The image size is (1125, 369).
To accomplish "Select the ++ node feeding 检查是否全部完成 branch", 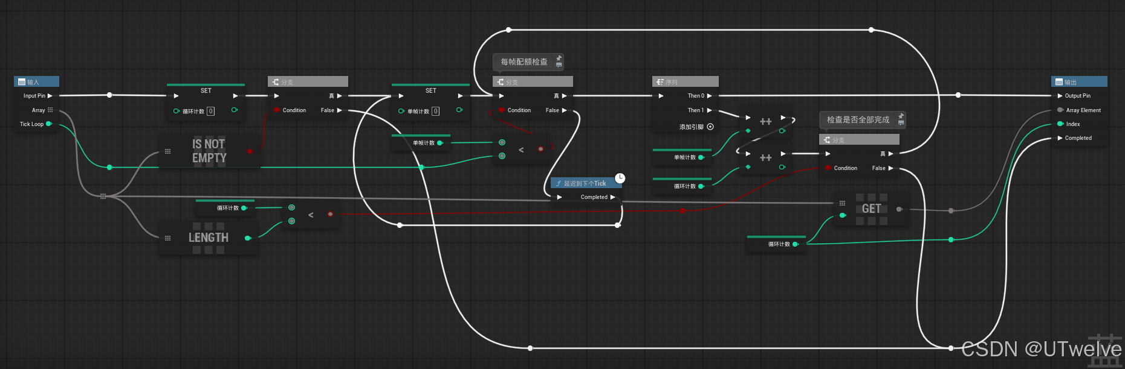I will pos(765,158).
